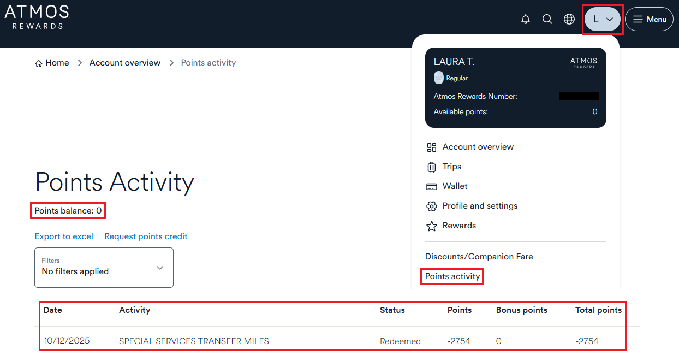Open search with the magnifier icon
679x355 pixels.
[547, 19]
